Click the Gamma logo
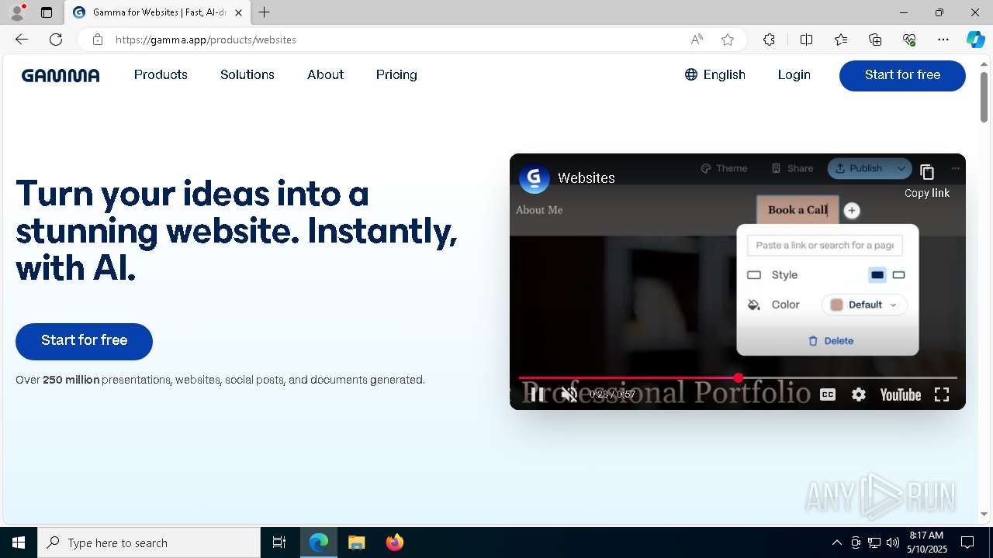The height and width of the screenshot is (558, 993). tap(61, 75)
